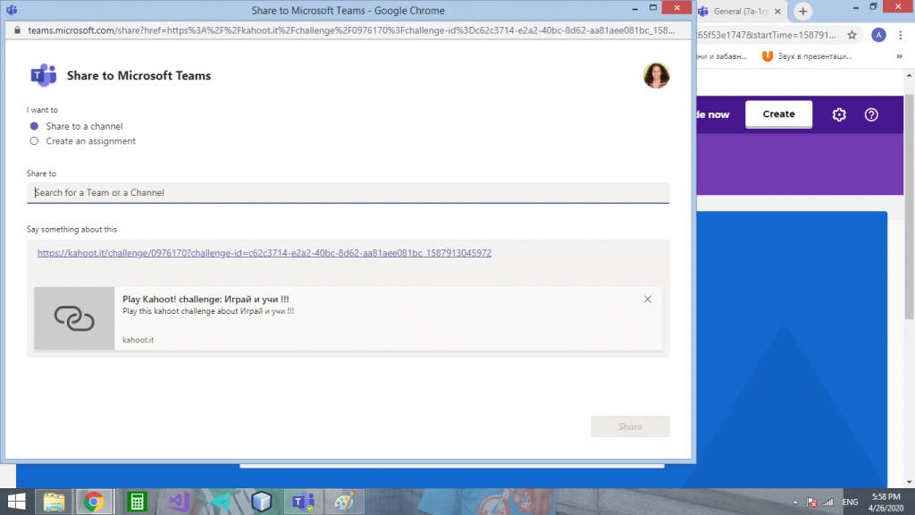This screenshot has width=915, height=515.
Task: Close the General (7a-1гр) tab
Action: [x=777, y=11]
